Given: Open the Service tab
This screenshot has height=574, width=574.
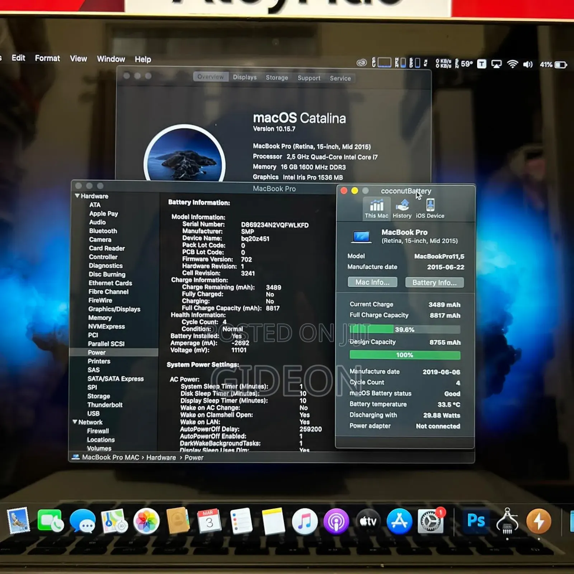Looking at the screenshot, I should click(340, 78).
